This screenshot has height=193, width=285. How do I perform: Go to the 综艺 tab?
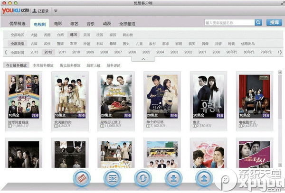pyautogui.click(x=74, y=24)
